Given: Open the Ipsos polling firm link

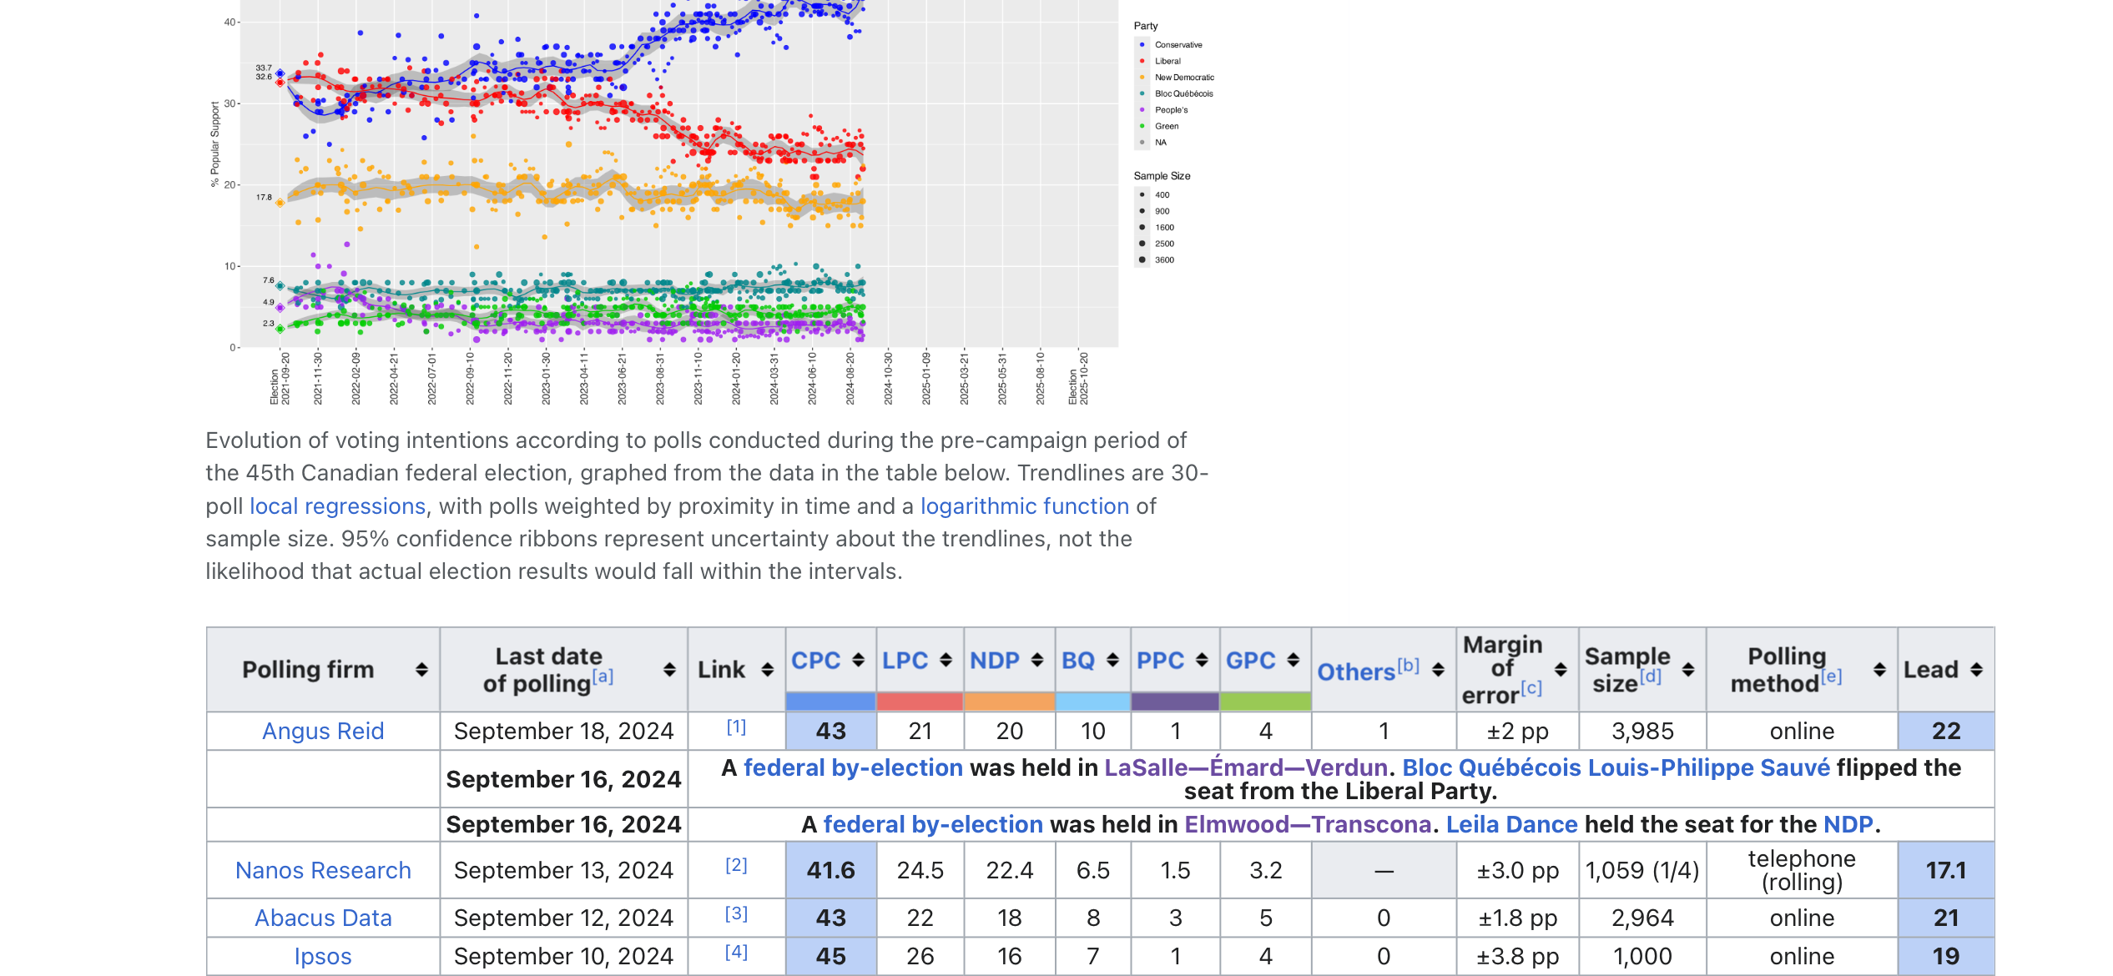Looking at the screenshot, I should (323, 957).
